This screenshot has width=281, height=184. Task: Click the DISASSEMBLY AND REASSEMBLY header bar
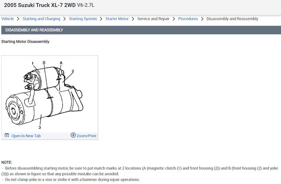point(141,30)
